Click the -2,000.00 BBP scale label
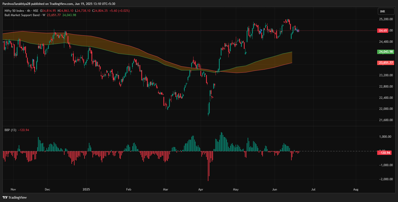 point(385,179)
